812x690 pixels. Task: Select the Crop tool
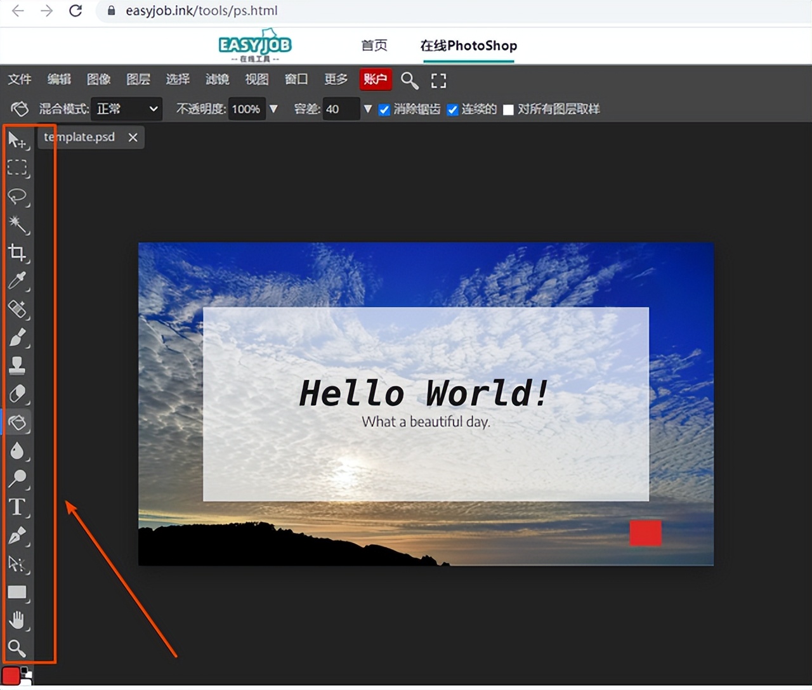click(17, 253)
